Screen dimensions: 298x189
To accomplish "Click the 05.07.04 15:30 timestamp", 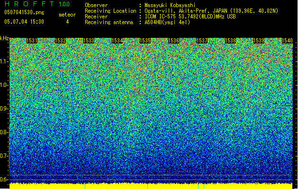I will coord(24,22).
